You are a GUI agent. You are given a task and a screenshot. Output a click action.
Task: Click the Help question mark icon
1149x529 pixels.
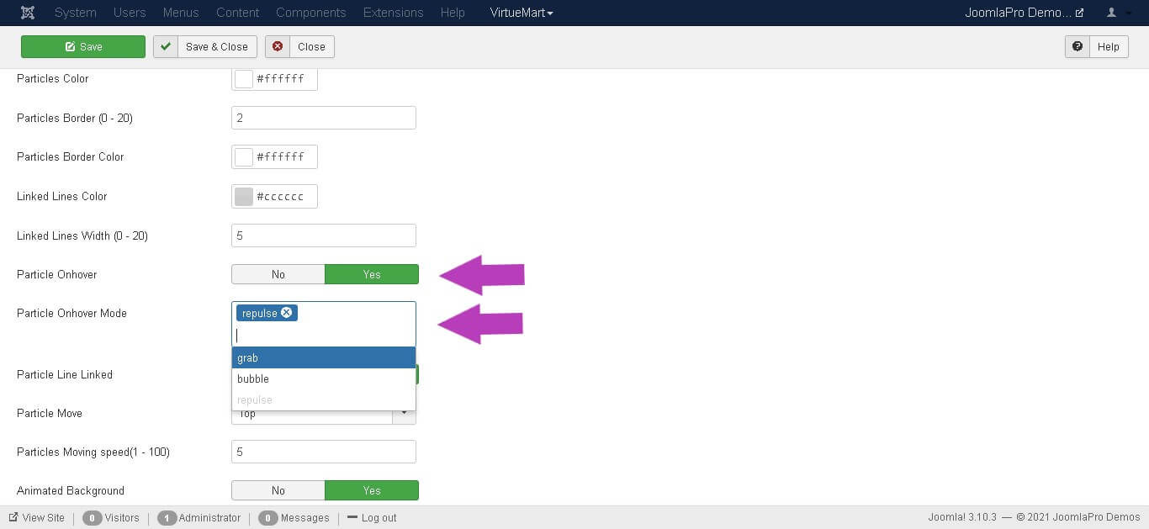pyautogui.click(x=1078, y=47)
